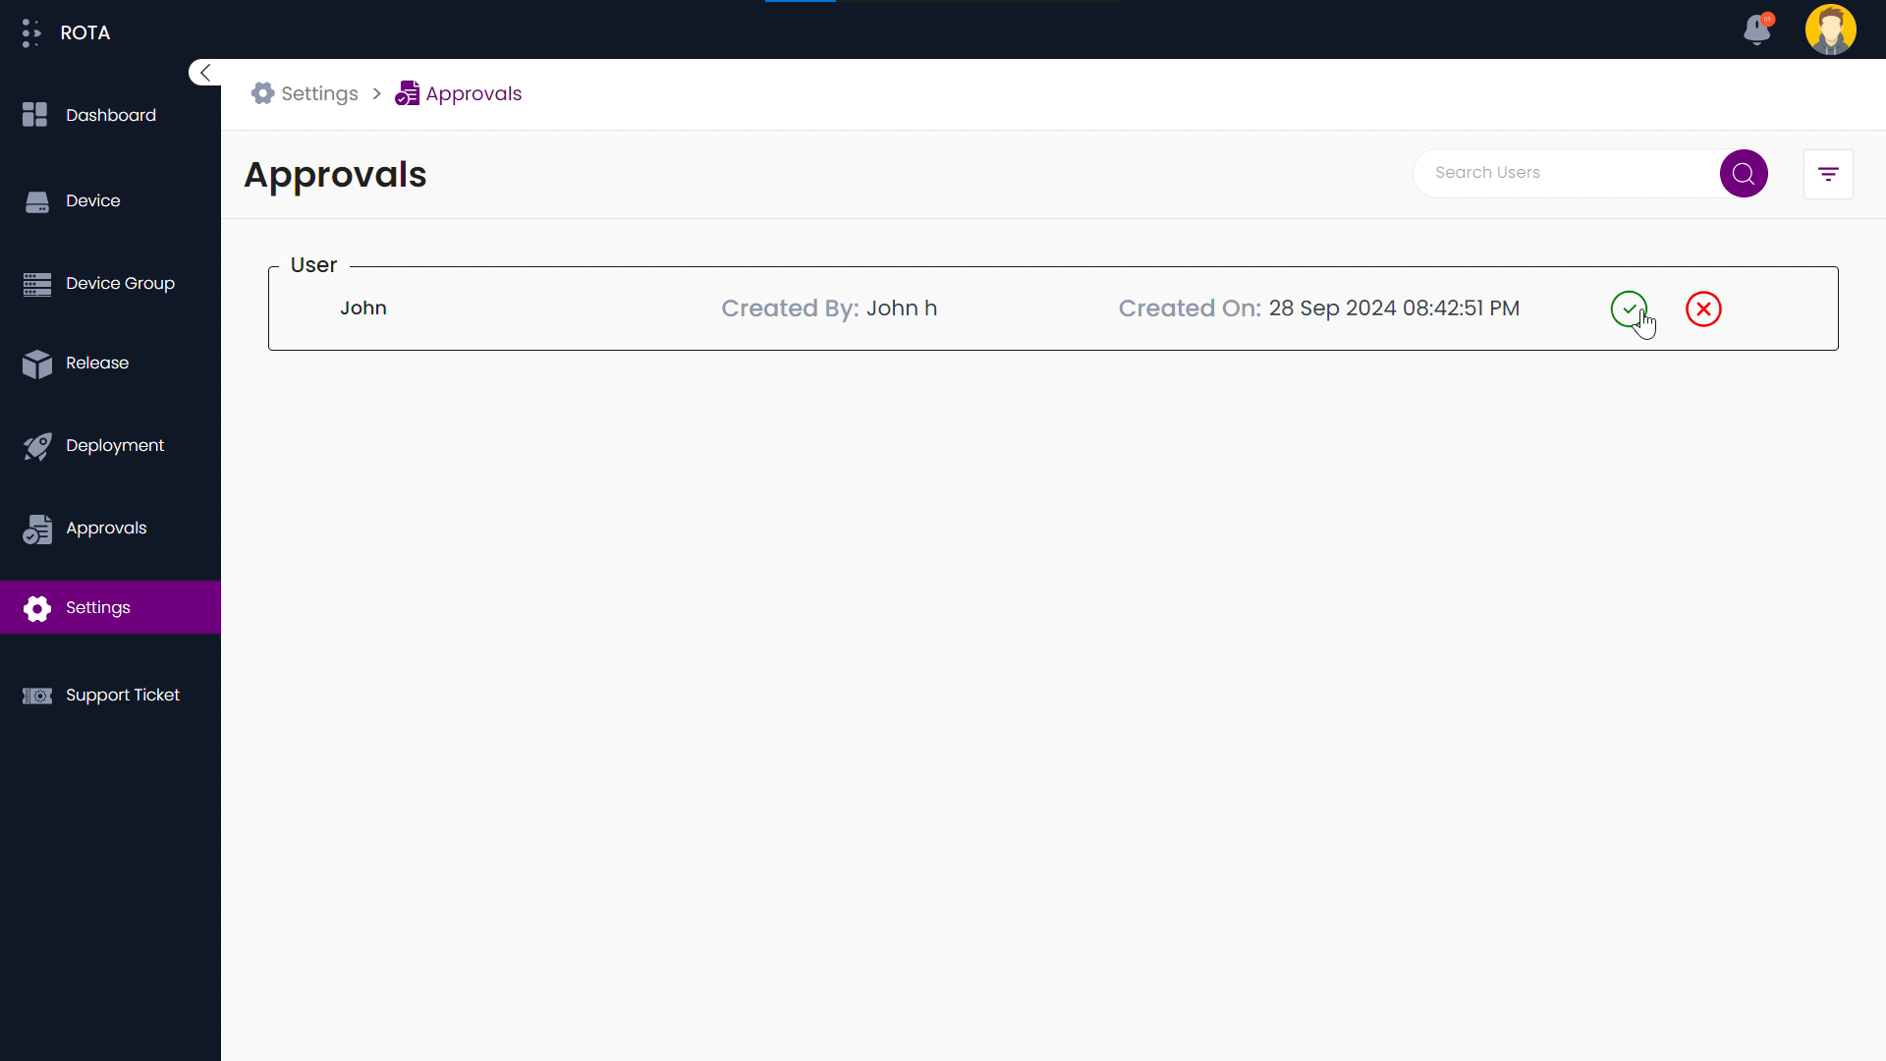
Task: Click the Approvals sidebar icon
Action: point(37,528)
